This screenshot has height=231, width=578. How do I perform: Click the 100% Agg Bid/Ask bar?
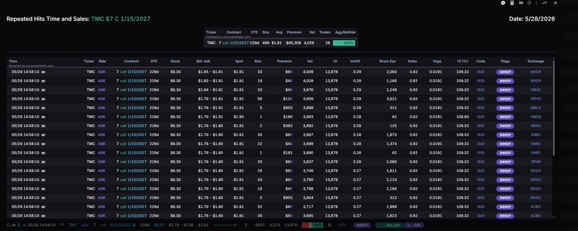click(344, 43)
